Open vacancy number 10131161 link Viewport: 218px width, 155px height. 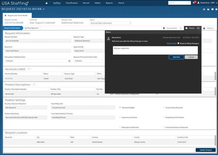tap(9, 79)
